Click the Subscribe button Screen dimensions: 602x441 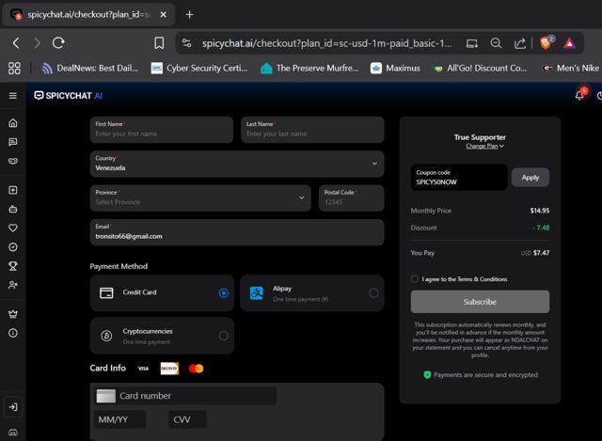pyautogui.click(x=480, y=302)
